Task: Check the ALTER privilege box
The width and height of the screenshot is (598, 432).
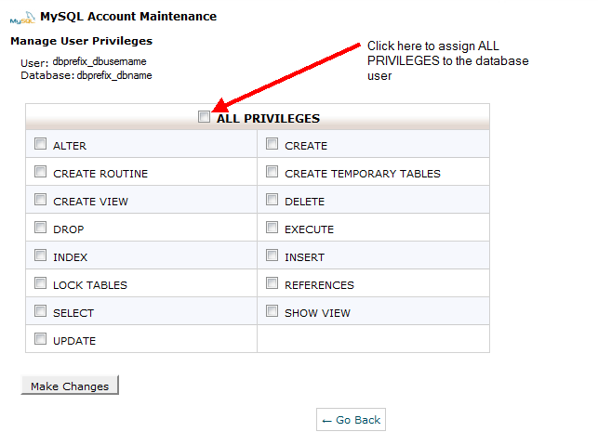Action: pyautogui.click(x=40, y=144)
